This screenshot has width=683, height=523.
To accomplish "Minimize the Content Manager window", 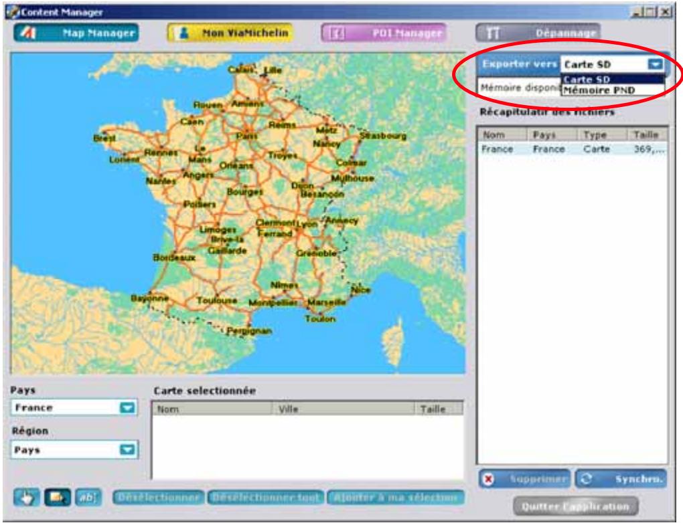I will click(637, 12).
